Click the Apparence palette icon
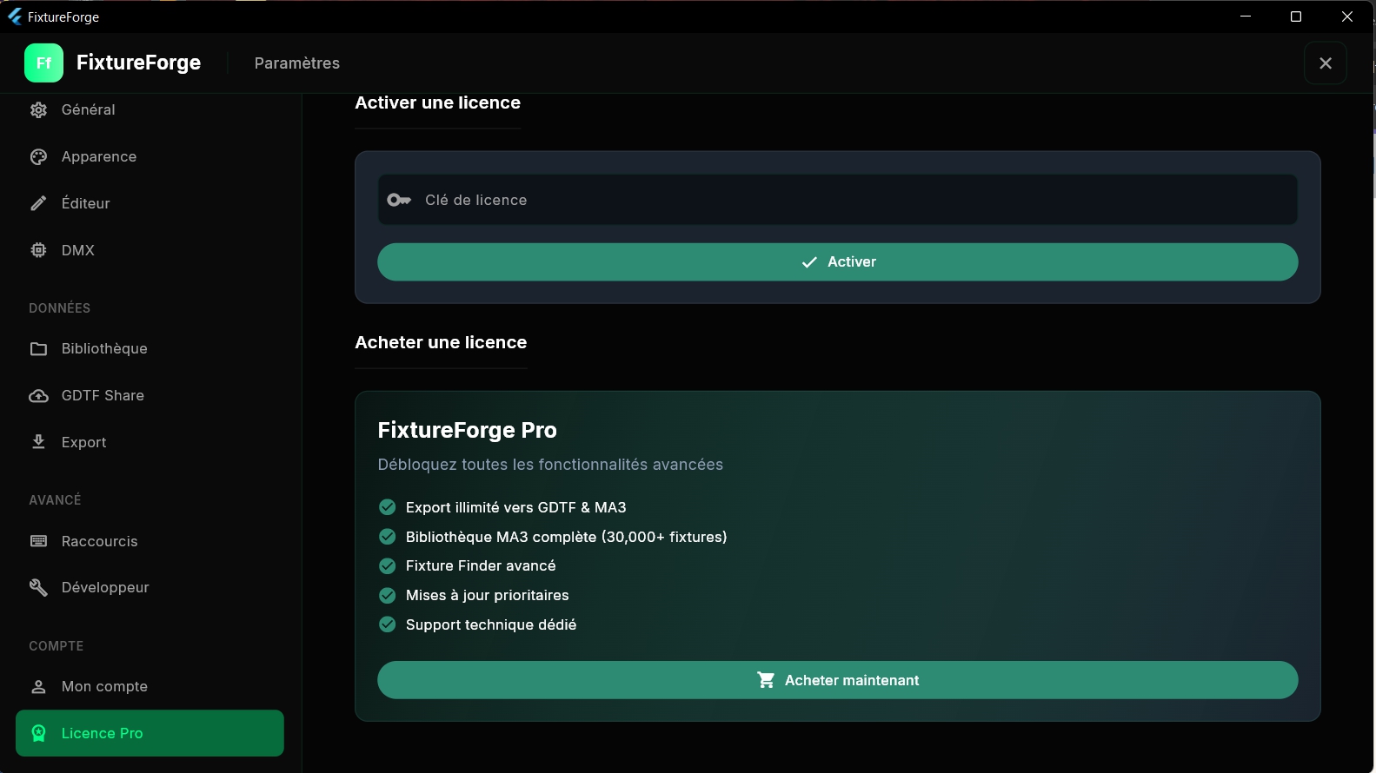This screenshot has height=773, width=1376. (38, 156)
